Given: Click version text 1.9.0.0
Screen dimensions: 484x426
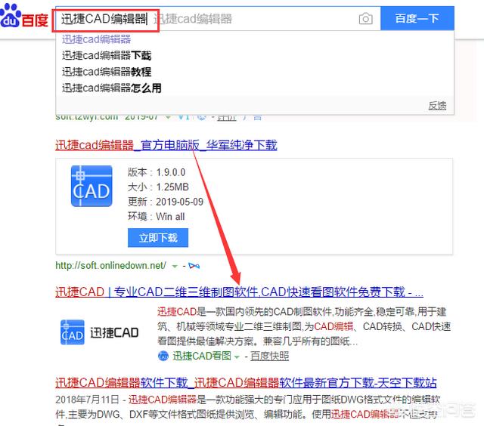Looking at the screenshot, I should point(171,172).
